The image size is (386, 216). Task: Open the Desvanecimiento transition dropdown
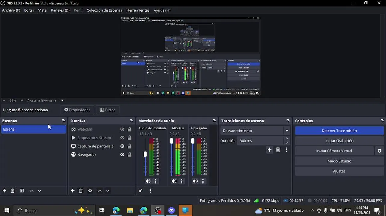pyautogui.click(x=255, y=131)
